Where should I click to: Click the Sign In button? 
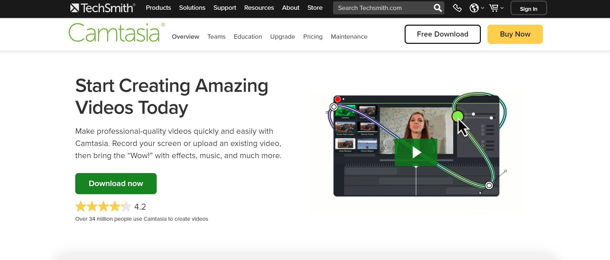(x=529, y=8)
